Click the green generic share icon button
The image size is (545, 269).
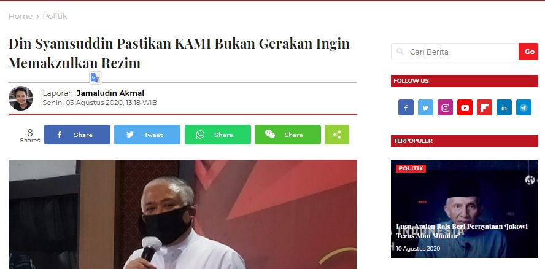pyautogui.click(x=337, y=134)
